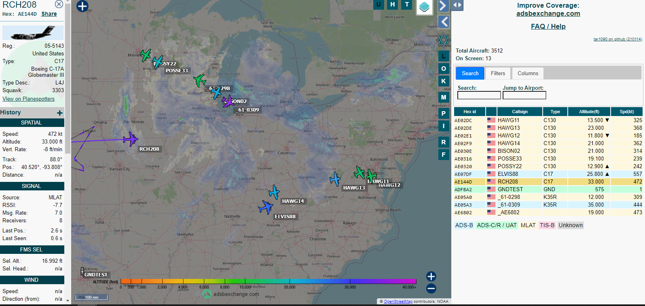Select the HAWG12 aircraft icon on map
The width and height of the screenshot is (645, 306).
[371, 175]
